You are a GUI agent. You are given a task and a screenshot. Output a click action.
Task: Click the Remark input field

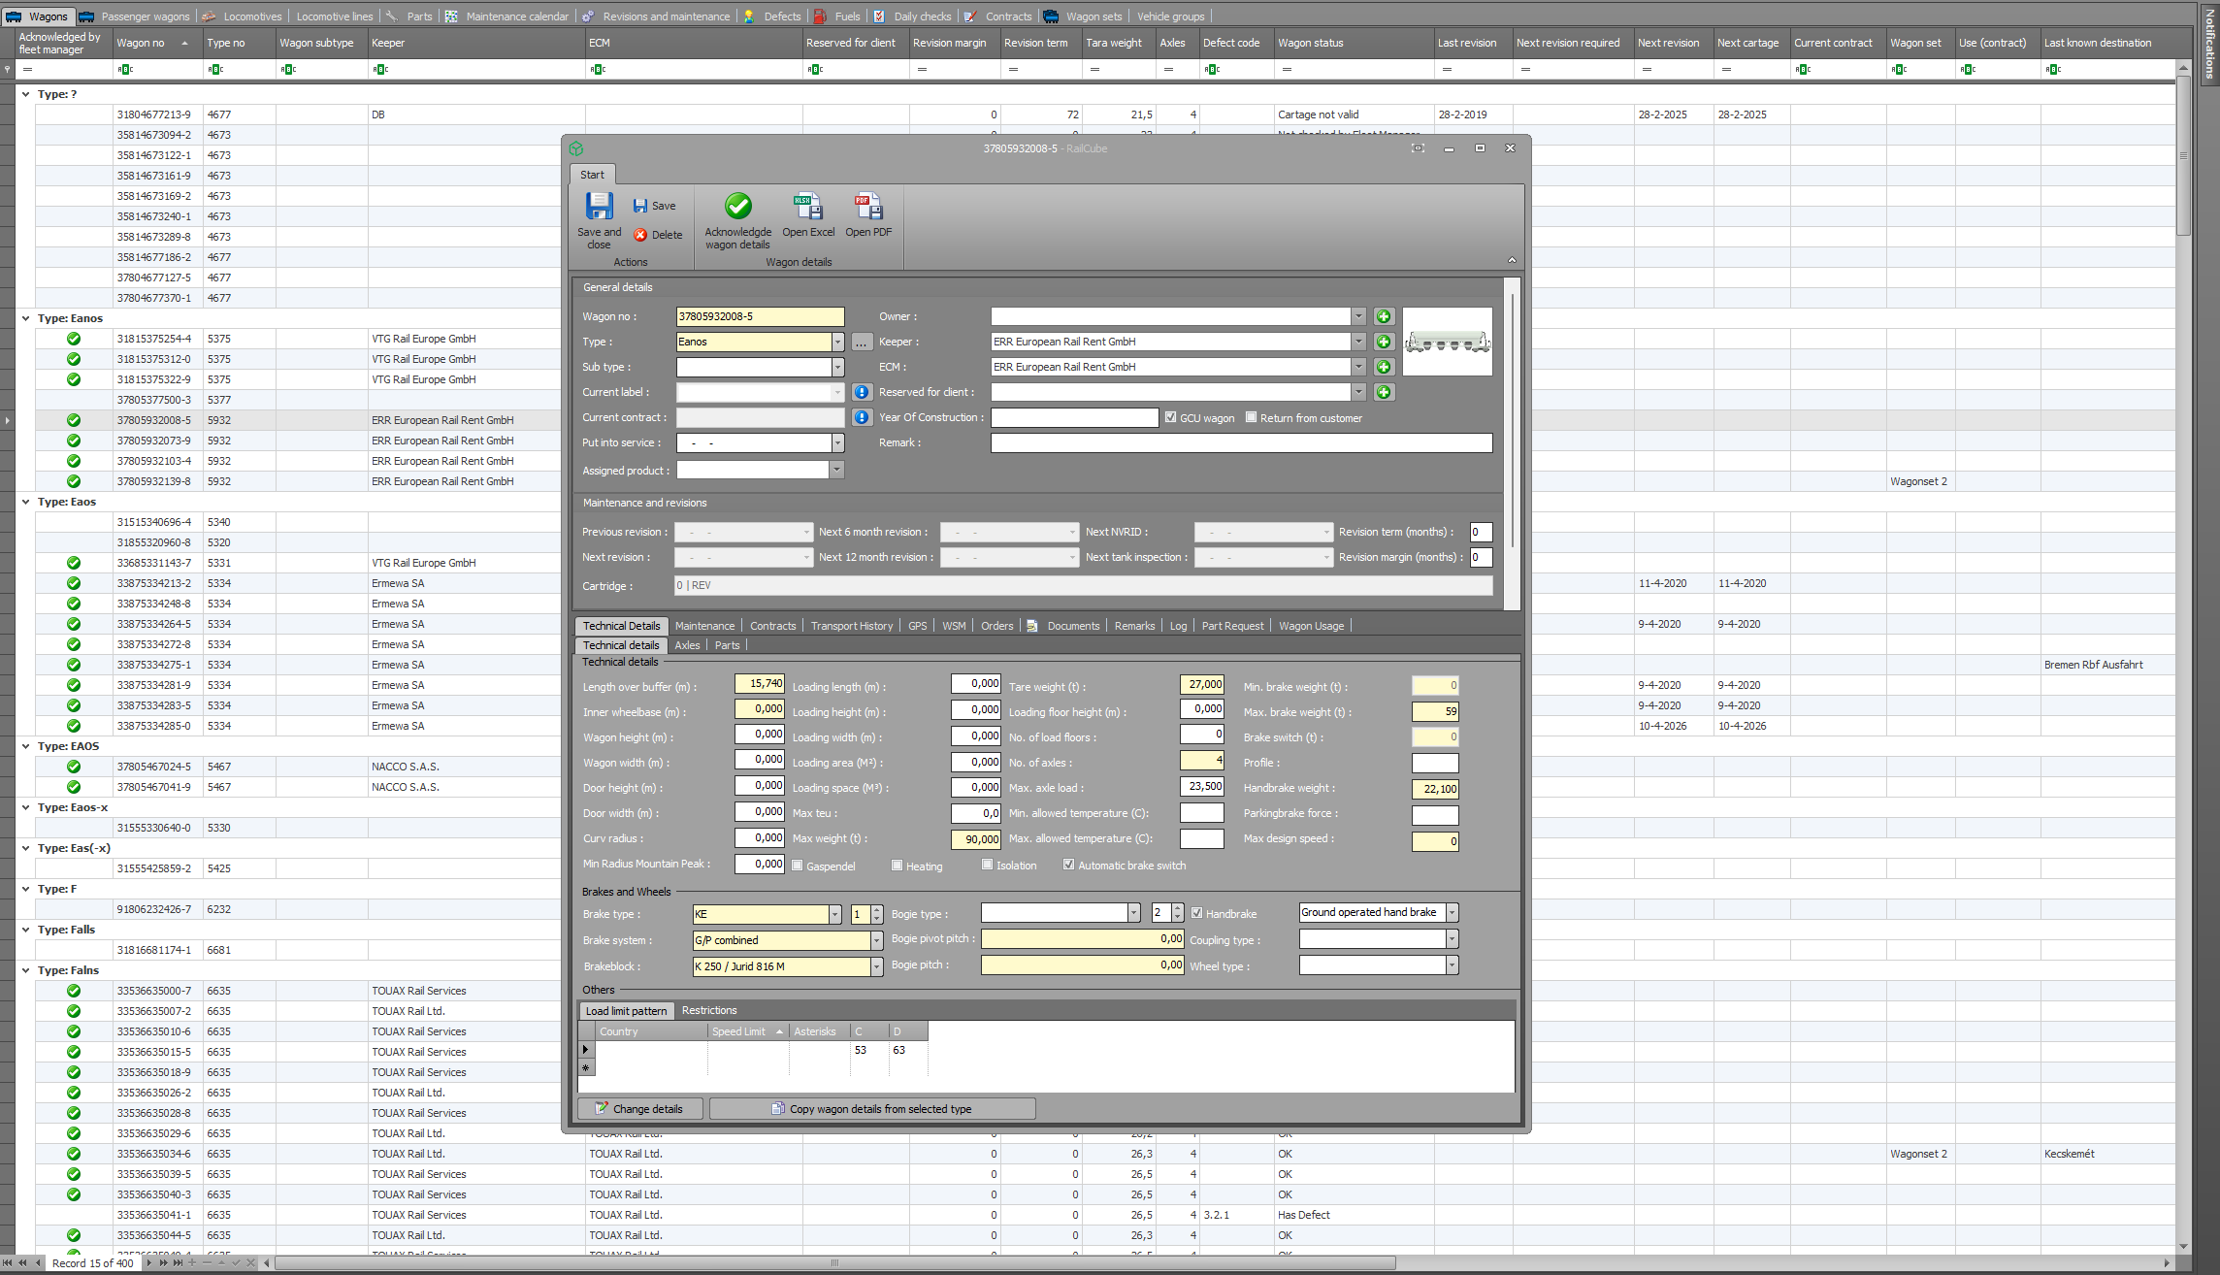[1240, 443]
